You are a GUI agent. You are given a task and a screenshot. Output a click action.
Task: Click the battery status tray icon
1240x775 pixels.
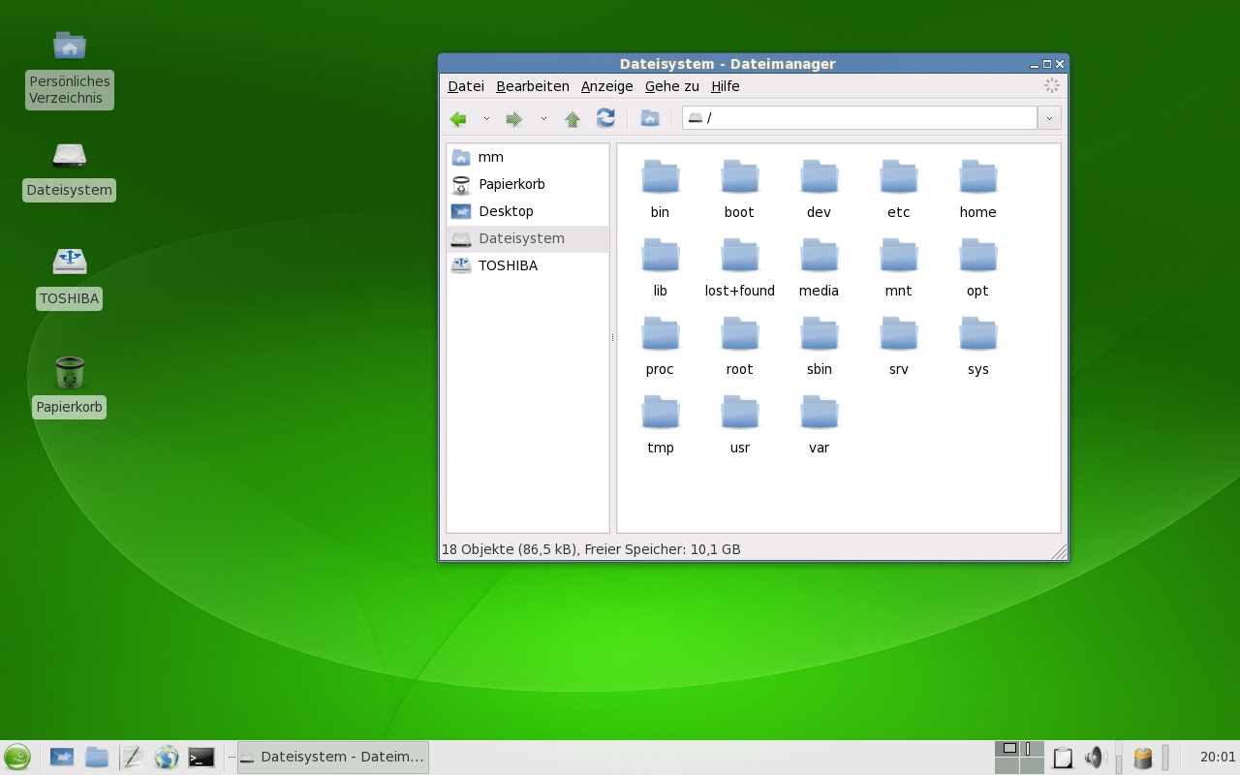[x=1144, y=758]
